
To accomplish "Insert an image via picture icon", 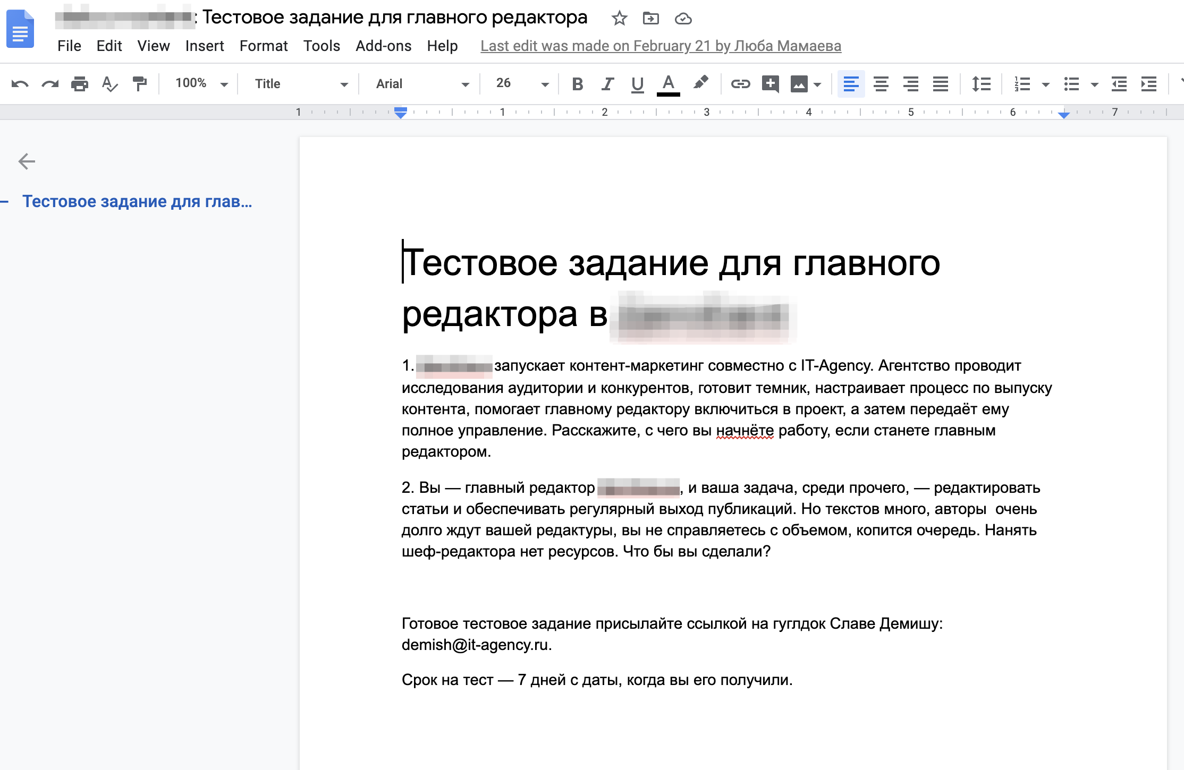I will click(799, 84).
